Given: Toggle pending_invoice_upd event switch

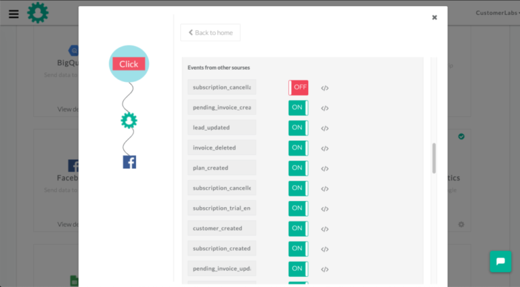Looking at the screenshot, I should point(298,269).
